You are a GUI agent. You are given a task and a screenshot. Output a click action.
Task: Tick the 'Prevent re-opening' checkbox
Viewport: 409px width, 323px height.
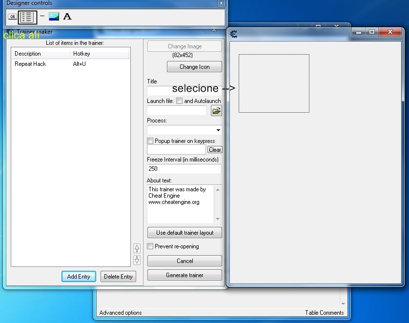(x=150, y=246)
